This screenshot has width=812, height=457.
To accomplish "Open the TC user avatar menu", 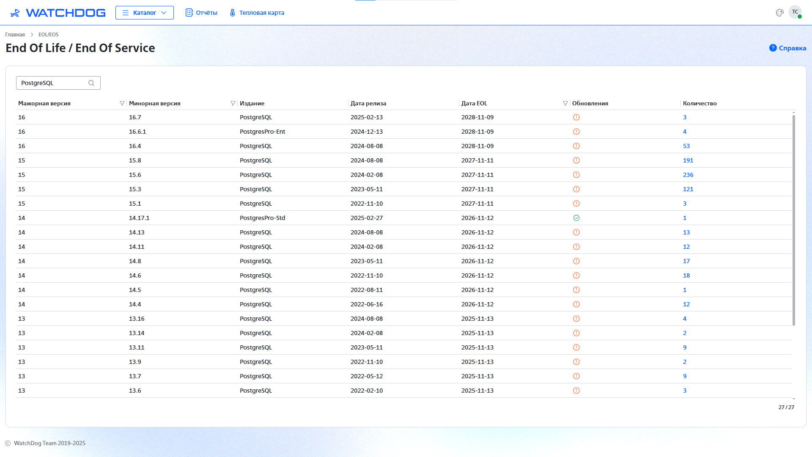I will click(x=795, y=12).
